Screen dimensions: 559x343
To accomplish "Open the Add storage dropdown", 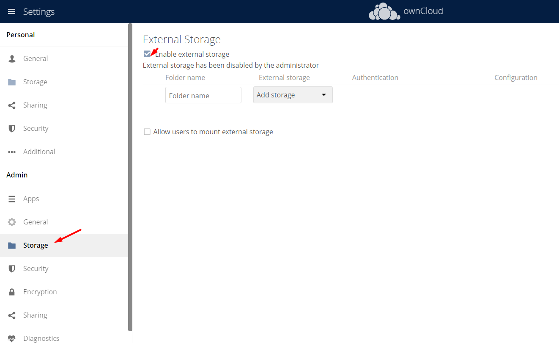I will (x=293, y=94).
